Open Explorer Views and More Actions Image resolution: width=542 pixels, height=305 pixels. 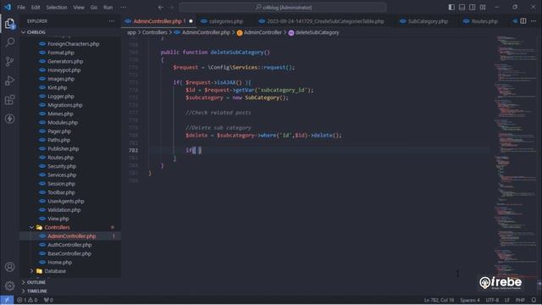click(112, 21)
